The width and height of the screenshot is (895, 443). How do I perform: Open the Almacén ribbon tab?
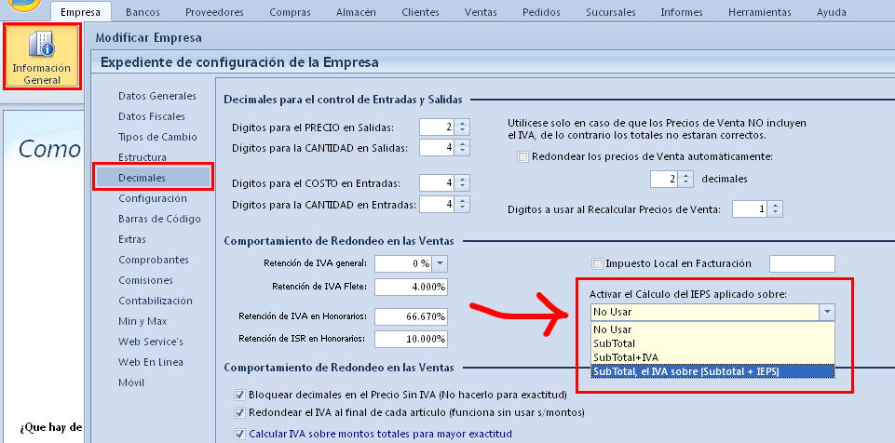(356, 12)
